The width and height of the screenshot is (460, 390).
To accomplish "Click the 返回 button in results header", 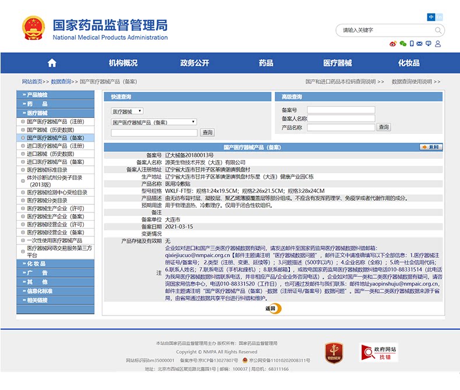I will [431, 147].
